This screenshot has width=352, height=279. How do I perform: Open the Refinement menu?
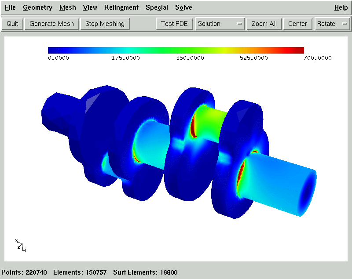(x=121, y=7)
